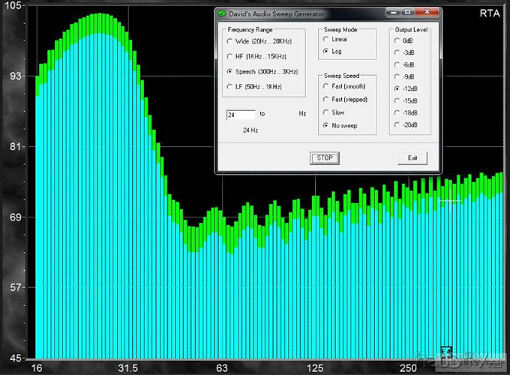Select the Wide (20Hz..20KHz) frequency range

(x=229, y=40)
